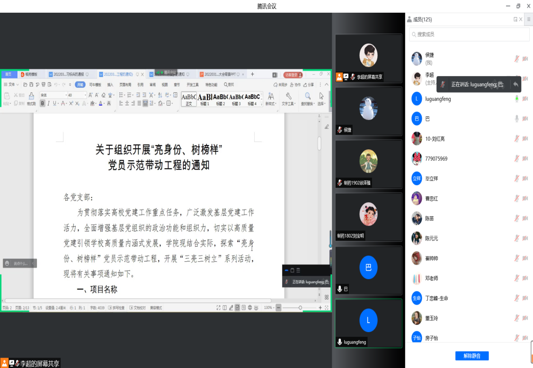
Task: Click the 拼写检查 status bar button
Action: (116, 308)
